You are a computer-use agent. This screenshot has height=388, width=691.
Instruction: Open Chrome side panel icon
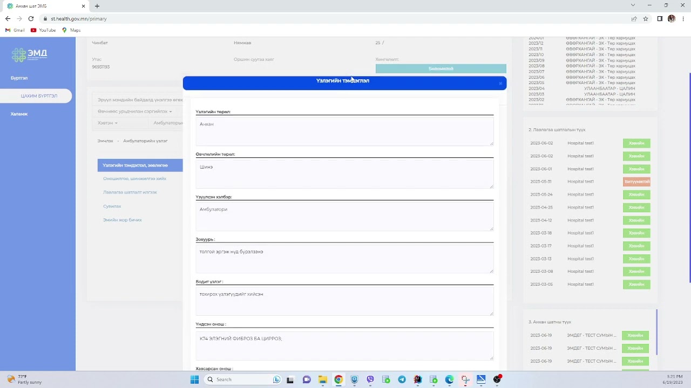[x=660, y=19]
